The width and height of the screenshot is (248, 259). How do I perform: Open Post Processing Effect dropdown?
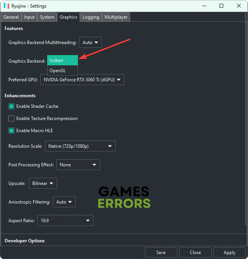(x=78, y=165)
